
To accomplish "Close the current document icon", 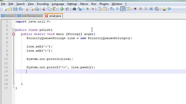I will click(x=26, y=9).
